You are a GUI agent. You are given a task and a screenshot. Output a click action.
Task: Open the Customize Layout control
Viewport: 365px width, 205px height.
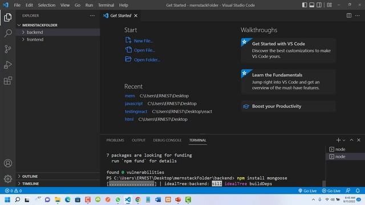tap(329, 5)
